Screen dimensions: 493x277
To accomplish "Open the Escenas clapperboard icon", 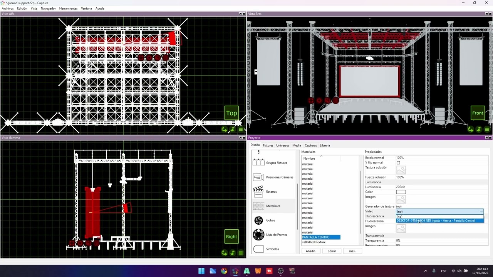I will point(258,192).
